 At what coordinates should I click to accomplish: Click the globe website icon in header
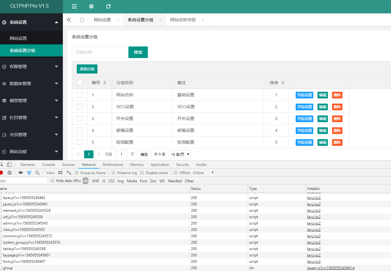tap(91, 6)
